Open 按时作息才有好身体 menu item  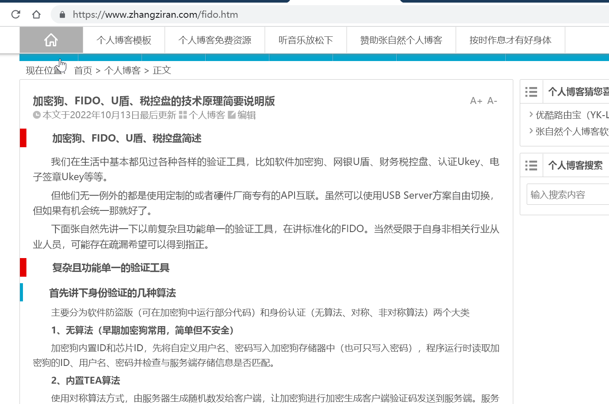point(510,40)
